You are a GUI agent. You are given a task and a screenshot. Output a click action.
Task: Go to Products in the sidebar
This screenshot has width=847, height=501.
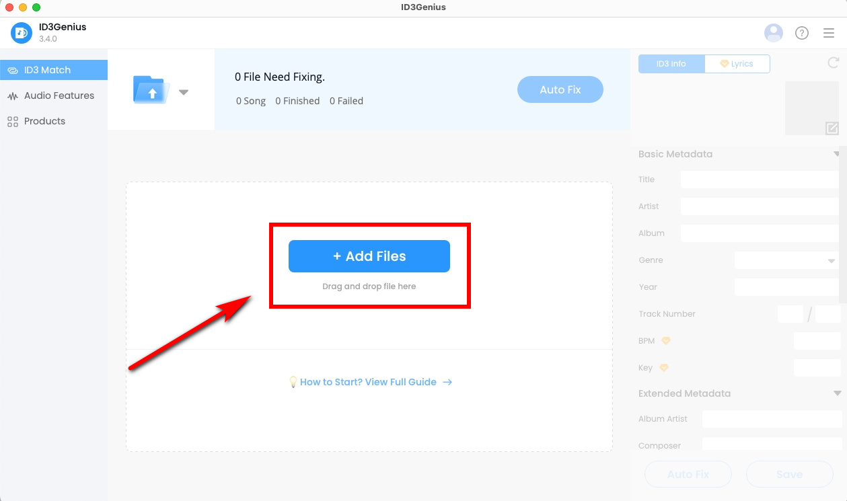[x=44, y=121]
